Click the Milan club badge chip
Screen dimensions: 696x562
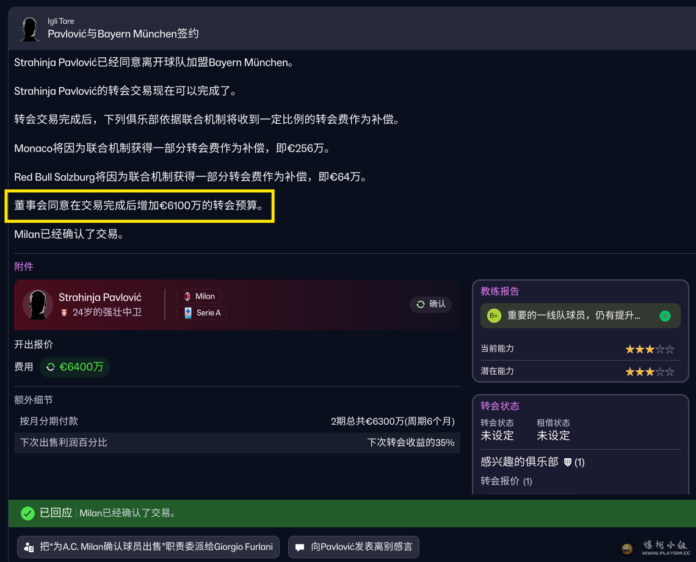pos(199,297)
